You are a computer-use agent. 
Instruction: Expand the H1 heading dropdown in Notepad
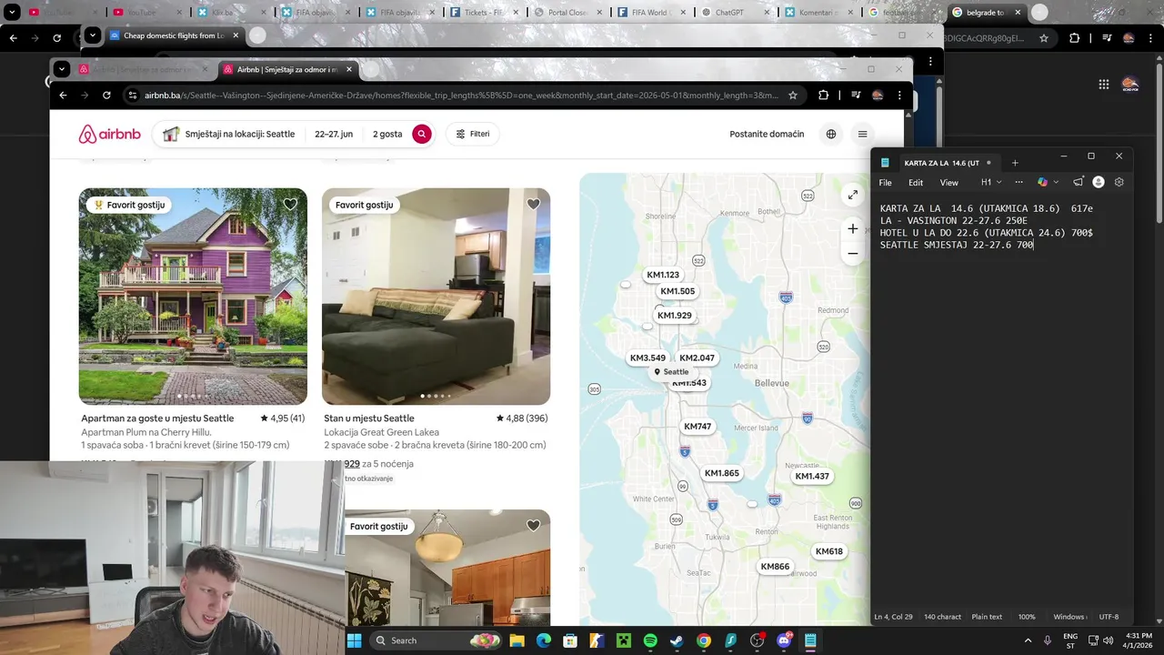coord(991,182)
